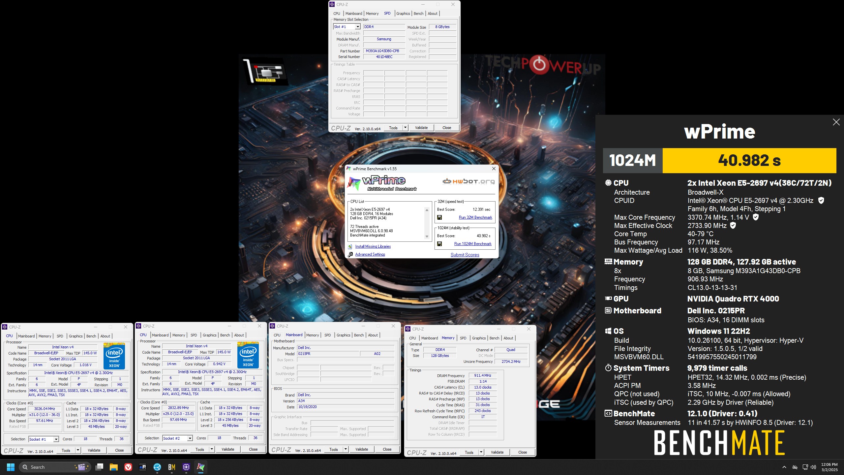Open the volume control in system tray
The width and height of the screenshot is (844, 475).
coord(813,467)
